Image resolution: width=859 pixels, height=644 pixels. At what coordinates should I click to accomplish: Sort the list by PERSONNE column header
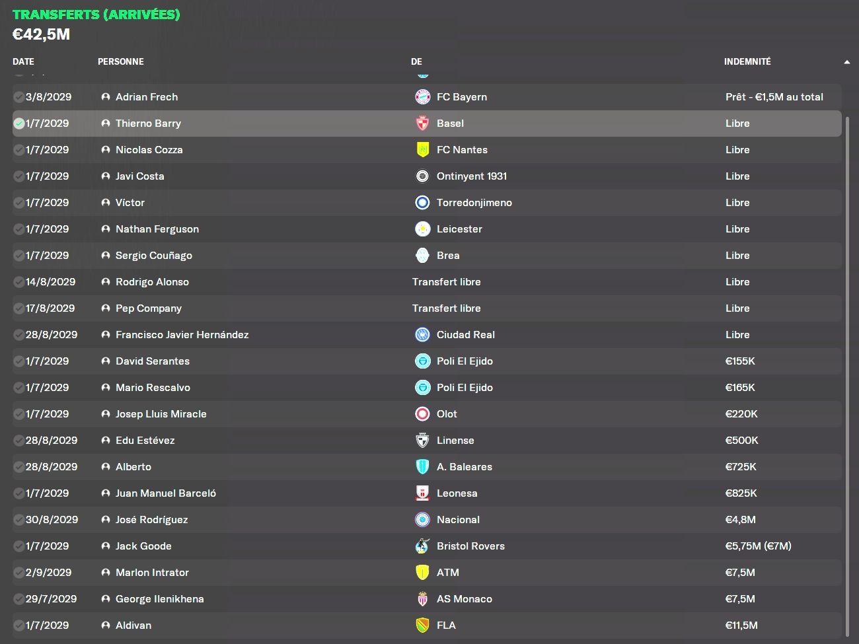[x=120, y=61]
